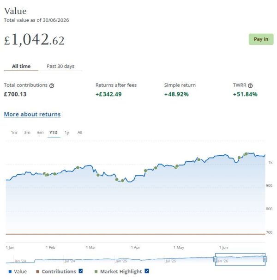Click the lowest market highlight dot in March
The image size is (277, 280).
(x=122, y=181)
